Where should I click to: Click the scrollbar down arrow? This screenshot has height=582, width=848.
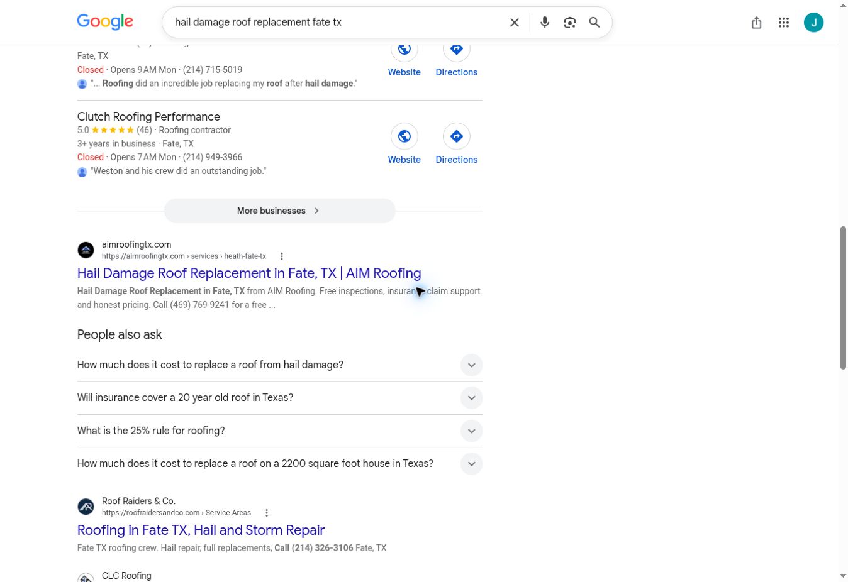(843, 576)
